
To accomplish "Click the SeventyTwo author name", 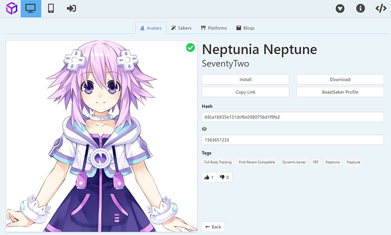I will pos(225,64).
